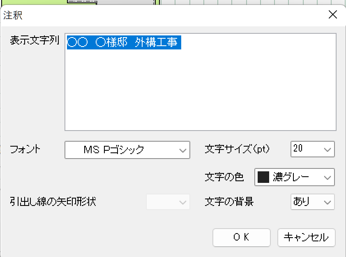Viewport: 346px width, 257px height.
Task: Expand the 文字サイズ(pt) dropdown
Action: (313, 149)
